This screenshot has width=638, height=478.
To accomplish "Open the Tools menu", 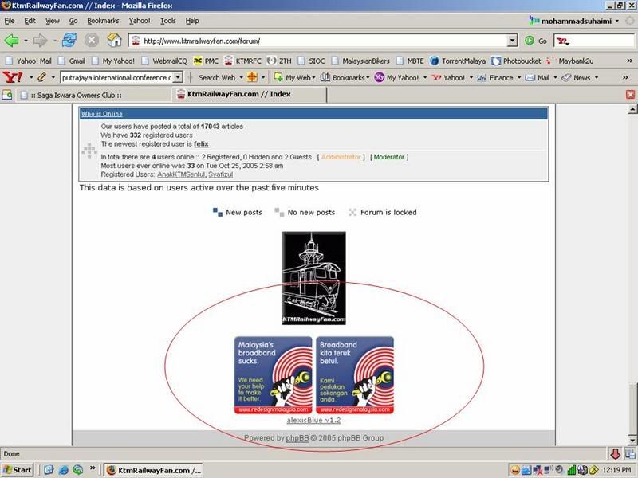I will (167, 21).
